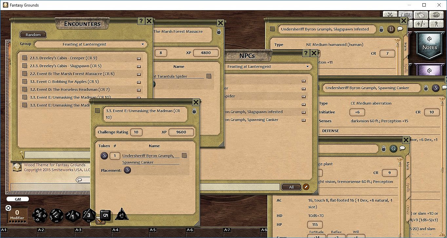447x238 pixels.
Task: Open Undersheriff Byron Grumph link in Event E
Action: pyautogui.click(x=151, y=159)
